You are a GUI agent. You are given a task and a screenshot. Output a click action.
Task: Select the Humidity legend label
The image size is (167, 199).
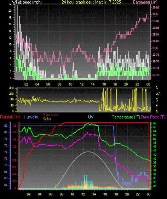pyautogui.click(x=31, y=117)
